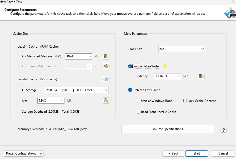This screenshot has width=236, height=159.
Task: Click the OS Invisible Memory chip icon
Action: pyautogui.click(x=106, y=66)
